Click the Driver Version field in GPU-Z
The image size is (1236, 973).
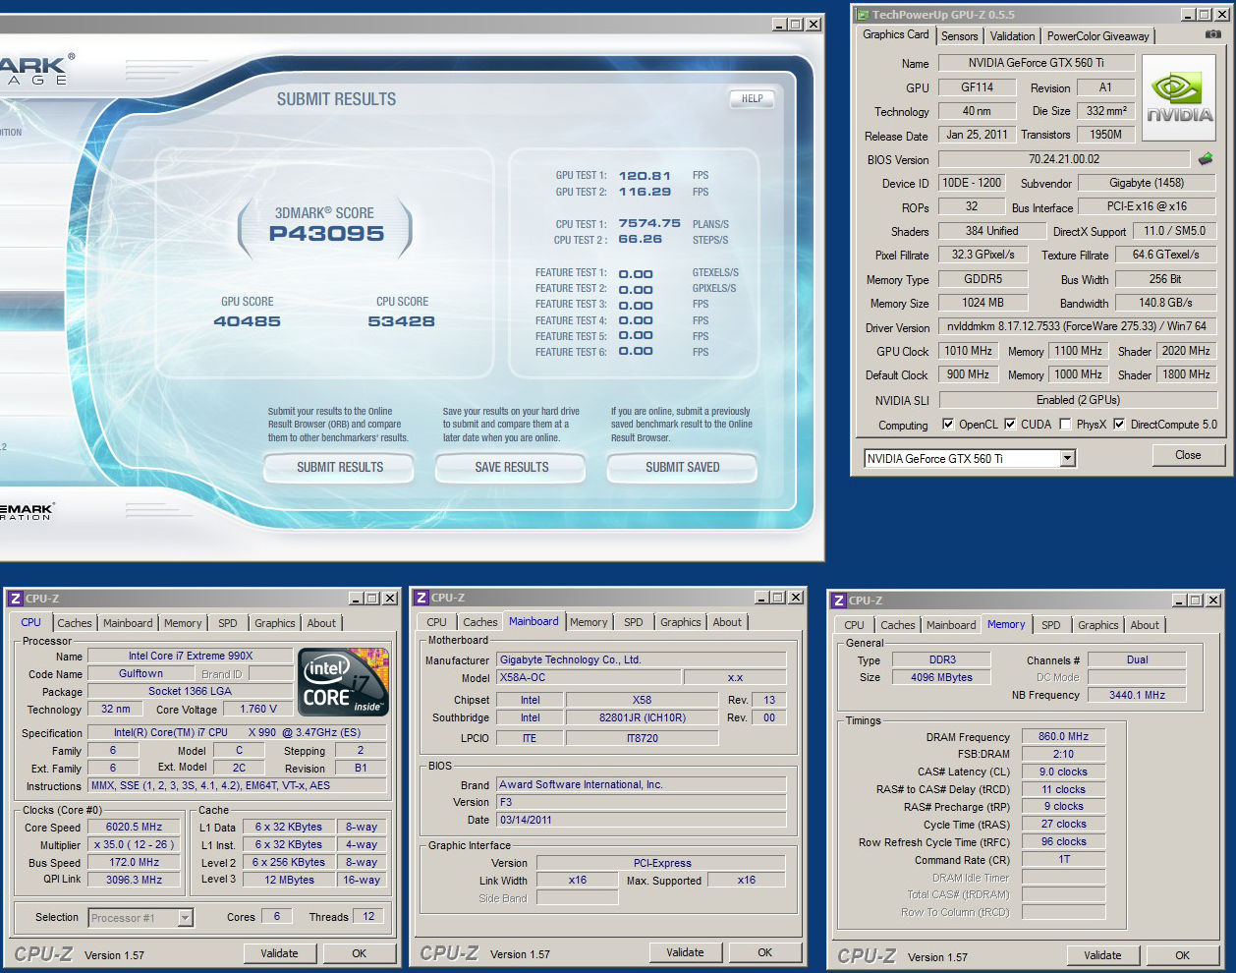[x=1077, y=326]
